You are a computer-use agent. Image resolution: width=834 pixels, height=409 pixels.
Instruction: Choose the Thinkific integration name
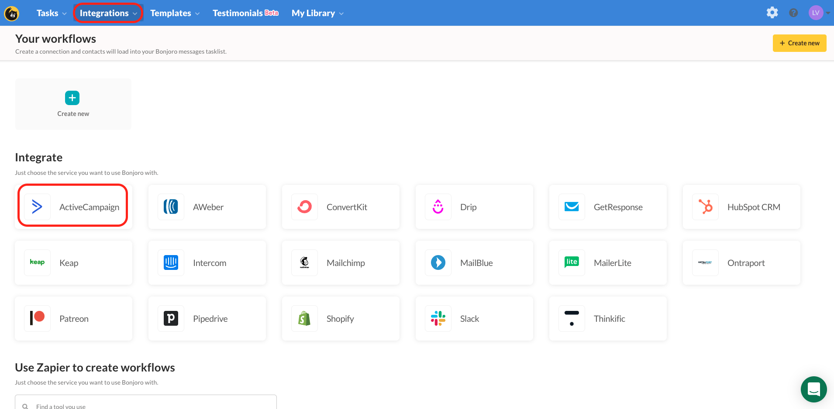click(609, 319)
